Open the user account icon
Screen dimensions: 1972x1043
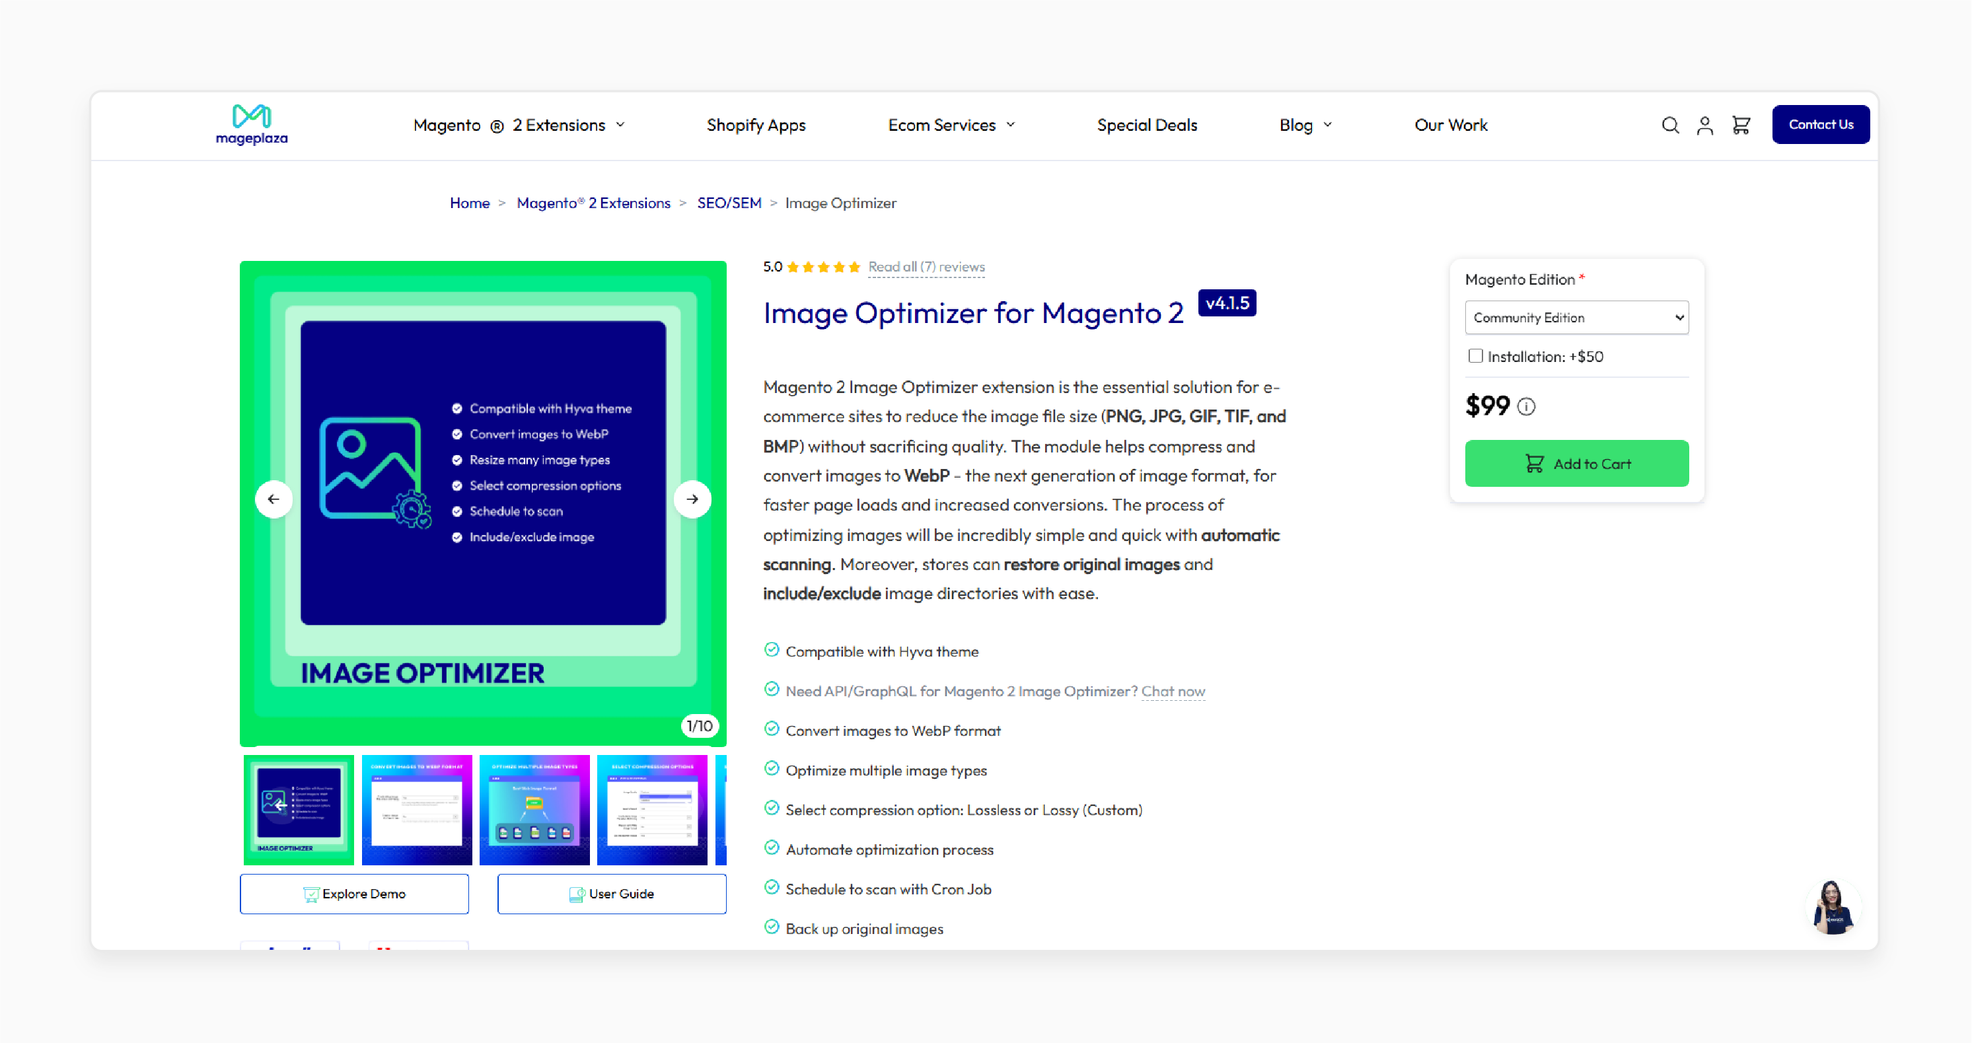click(x=1705, y=126)
